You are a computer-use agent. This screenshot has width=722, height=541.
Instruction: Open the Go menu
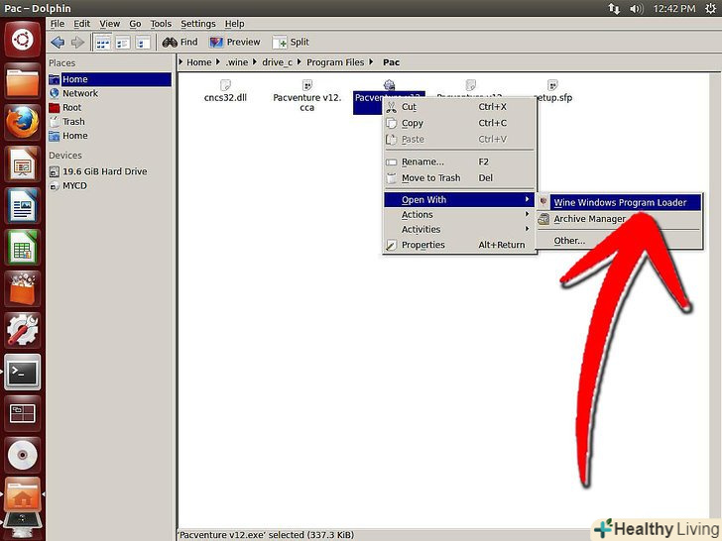(x=135, y=24)
